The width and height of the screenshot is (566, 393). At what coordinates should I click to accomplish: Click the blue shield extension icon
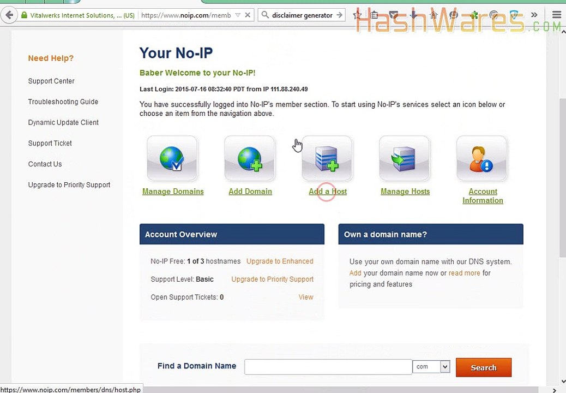pos(514,15)
